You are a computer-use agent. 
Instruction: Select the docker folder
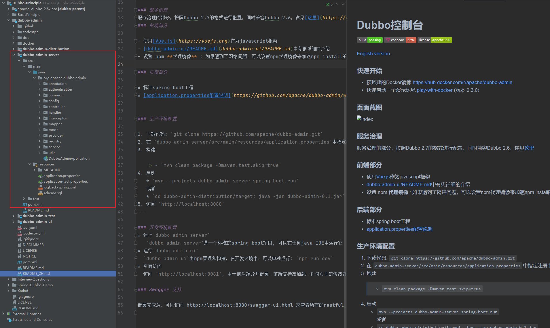point(29,43)
